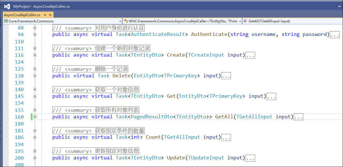
Task: Close the AsyncCrudApiCaller.cs tab
Action: pyautogui.click(x=50, y=15)
